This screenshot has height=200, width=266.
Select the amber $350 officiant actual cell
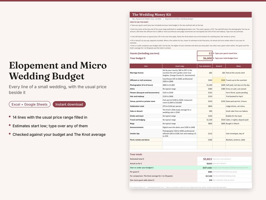pyautogui.click(x=219, y=80)
